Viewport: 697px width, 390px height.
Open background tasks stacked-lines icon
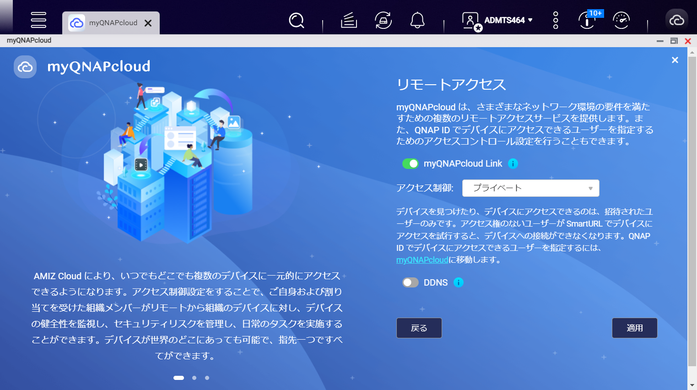(349, 20)
